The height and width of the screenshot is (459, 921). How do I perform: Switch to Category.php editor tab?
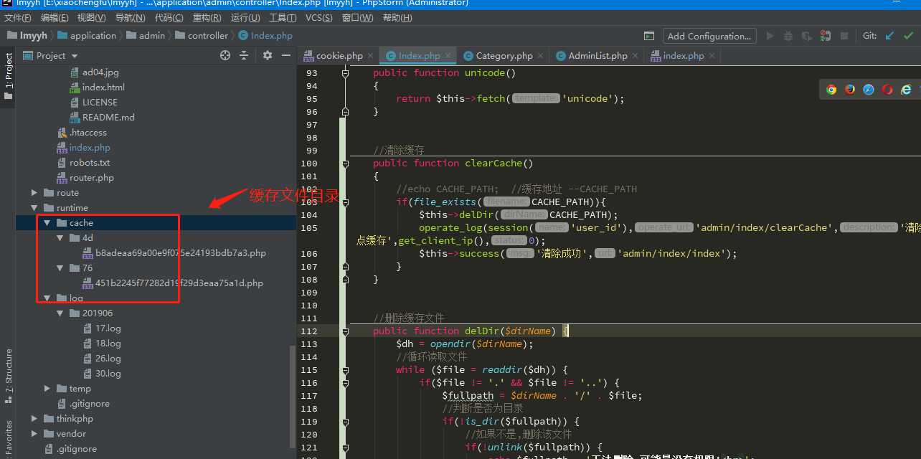tap(504, 56)
